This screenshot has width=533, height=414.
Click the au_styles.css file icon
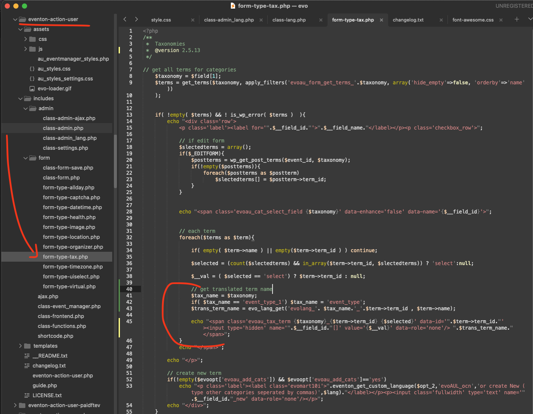click(32, 69)
